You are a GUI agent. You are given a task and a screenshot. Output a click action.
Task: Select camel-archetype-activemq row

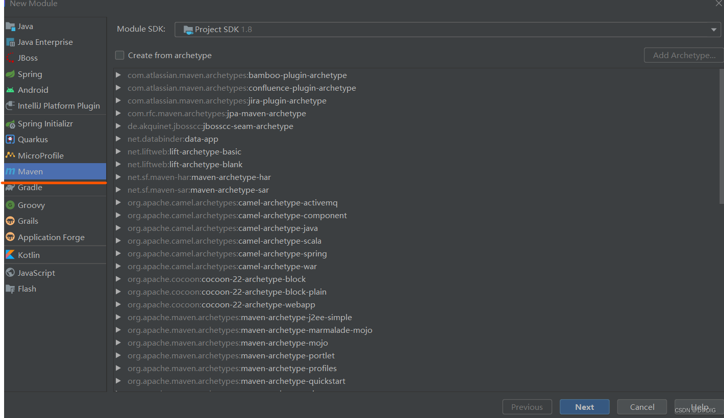point(416,202)
